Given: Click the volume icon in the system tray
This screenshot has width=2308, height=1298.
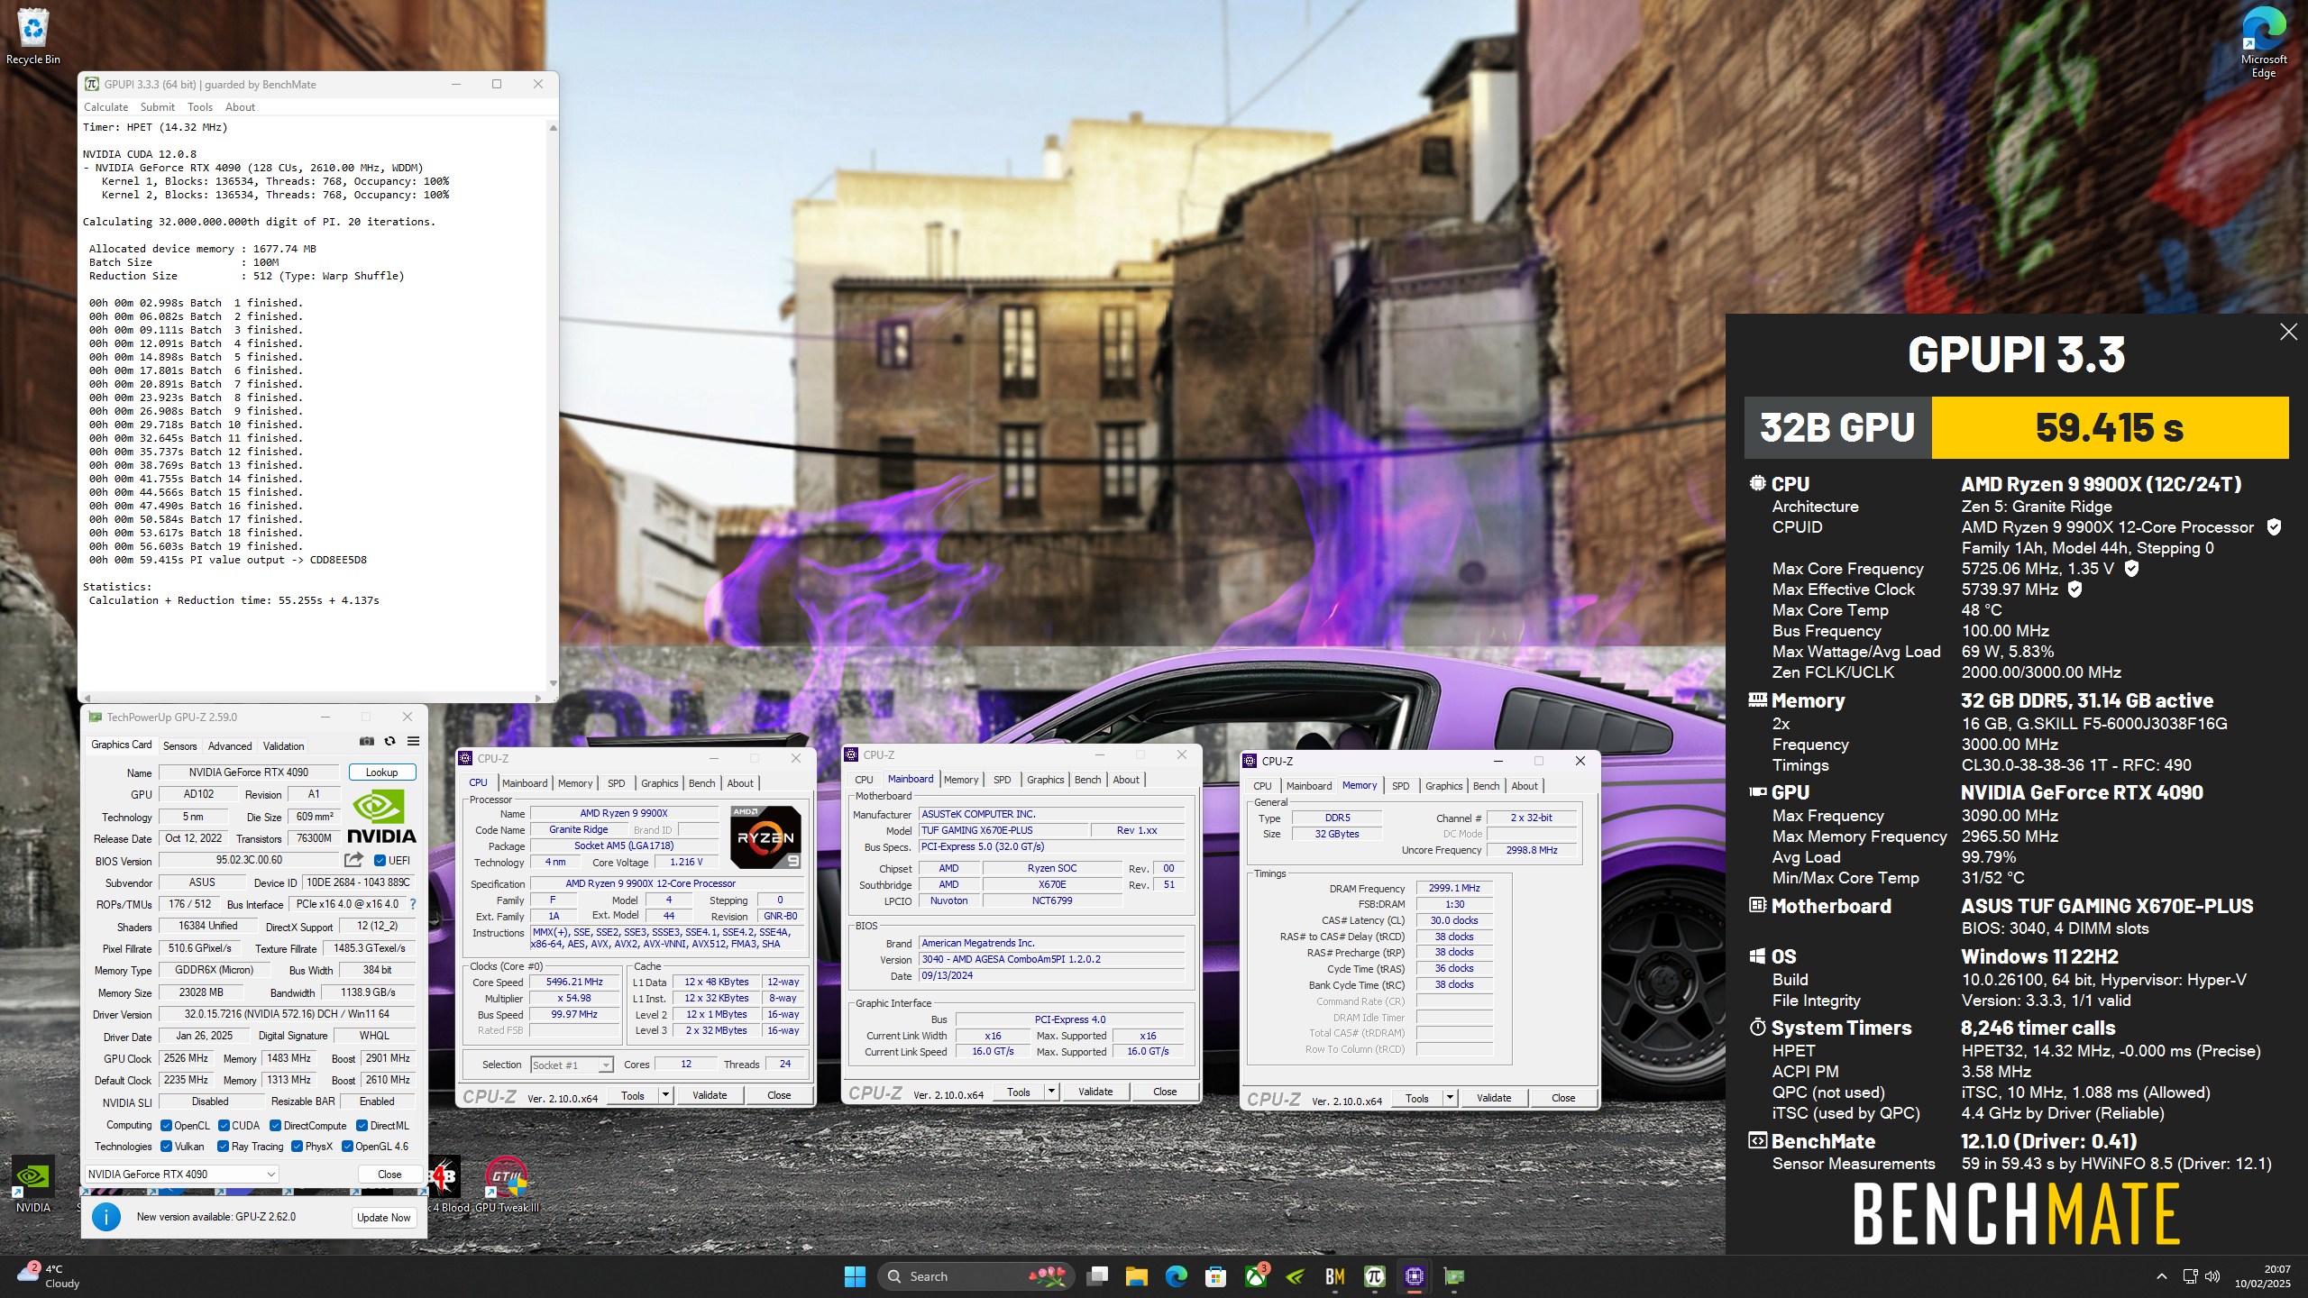Looking at the screenshot, I should pyautogui.click(x=2212, y=1276).
